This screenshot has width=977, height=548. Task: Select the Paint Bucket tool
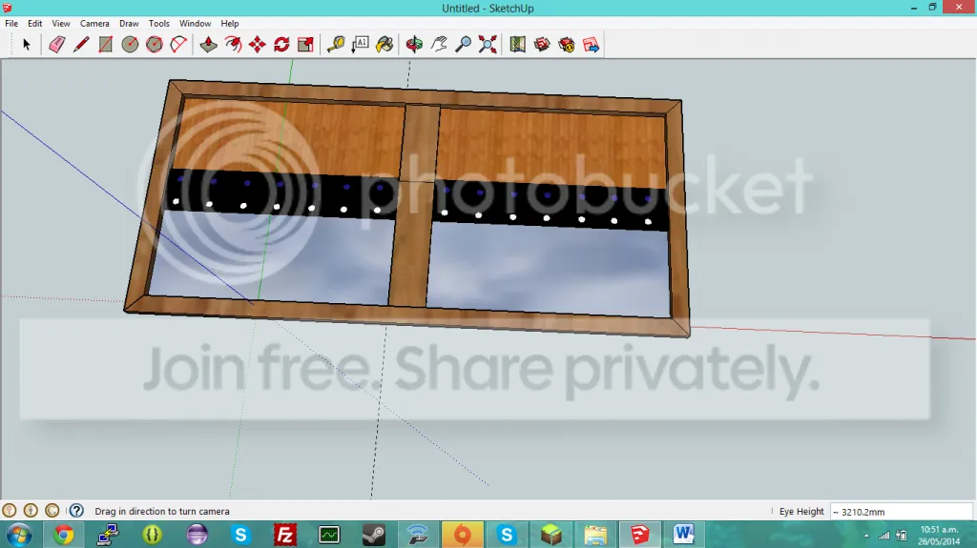pos(385,44)
